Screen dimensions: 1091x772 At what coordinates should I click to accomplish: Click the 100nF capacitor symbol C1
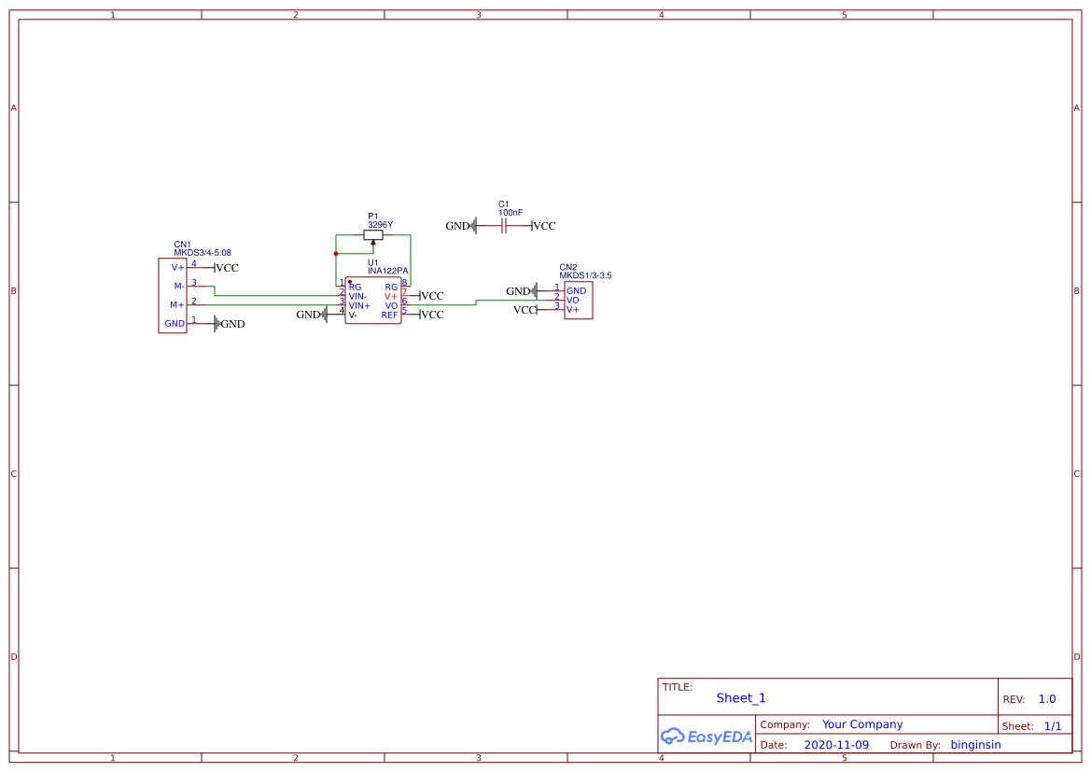coord(504,225)
